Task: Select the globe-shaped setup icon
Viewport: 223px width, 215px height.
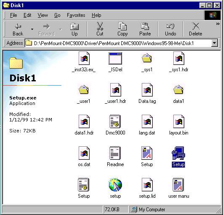Action: 115,185
